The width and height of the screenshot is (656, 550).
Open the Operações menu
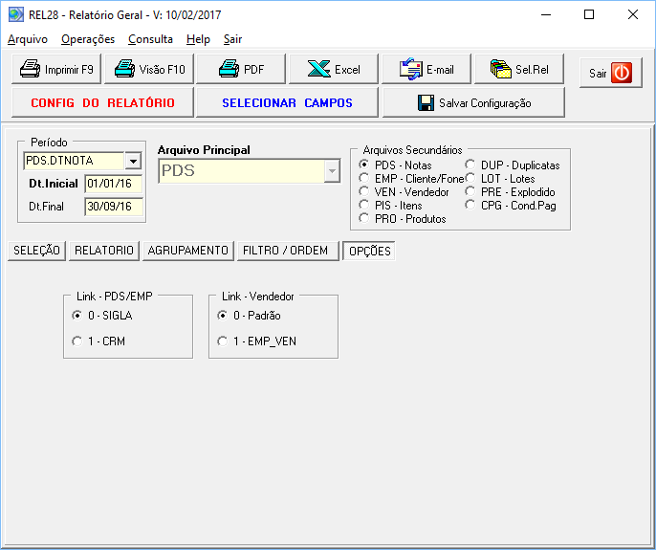(88, 39)
